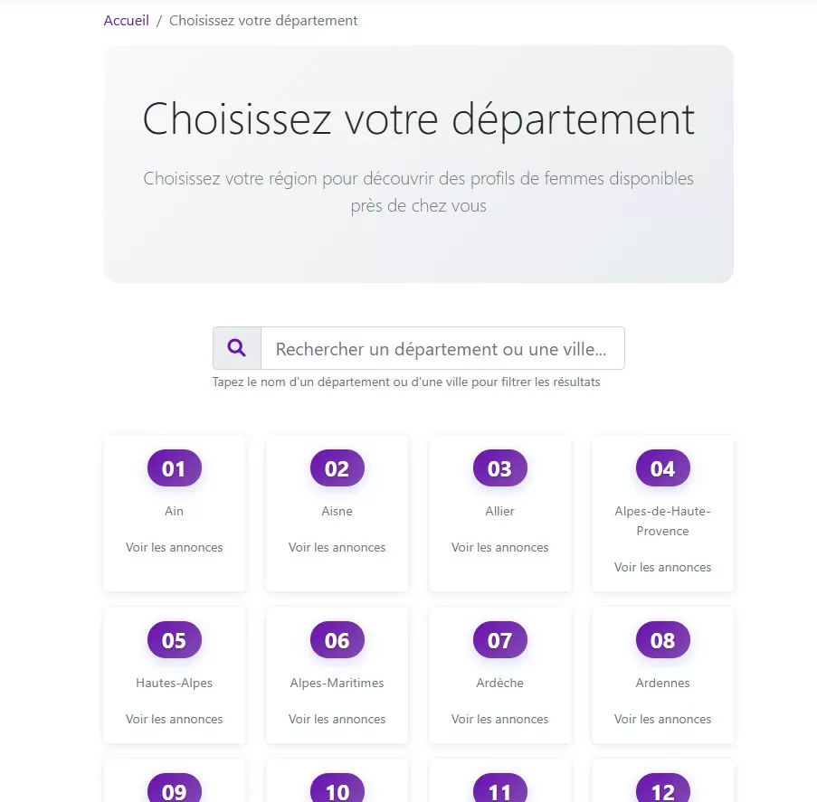817x802 pixels.
Task: Click the 02 badge for Aisne
Action: 337,468
